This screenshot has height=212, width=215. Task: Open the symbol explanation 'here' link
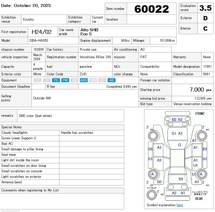180,205
